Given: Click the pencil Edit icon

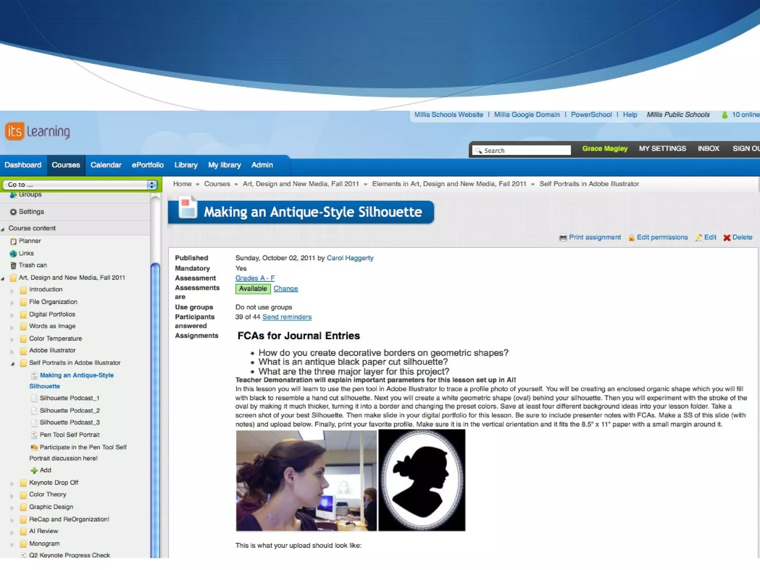Looking at the screenshot, I should pyautogui.click(x=699, y=238).
